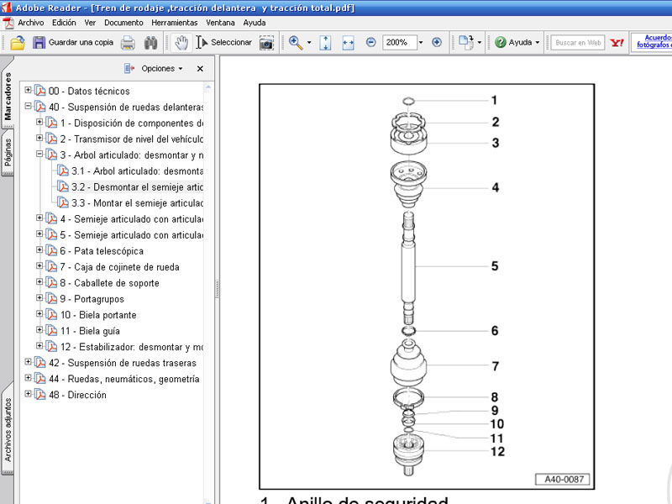This screenshot has width=672, height=504.
Task: Click the Ayuda help icon
Action: pos(500,42)
